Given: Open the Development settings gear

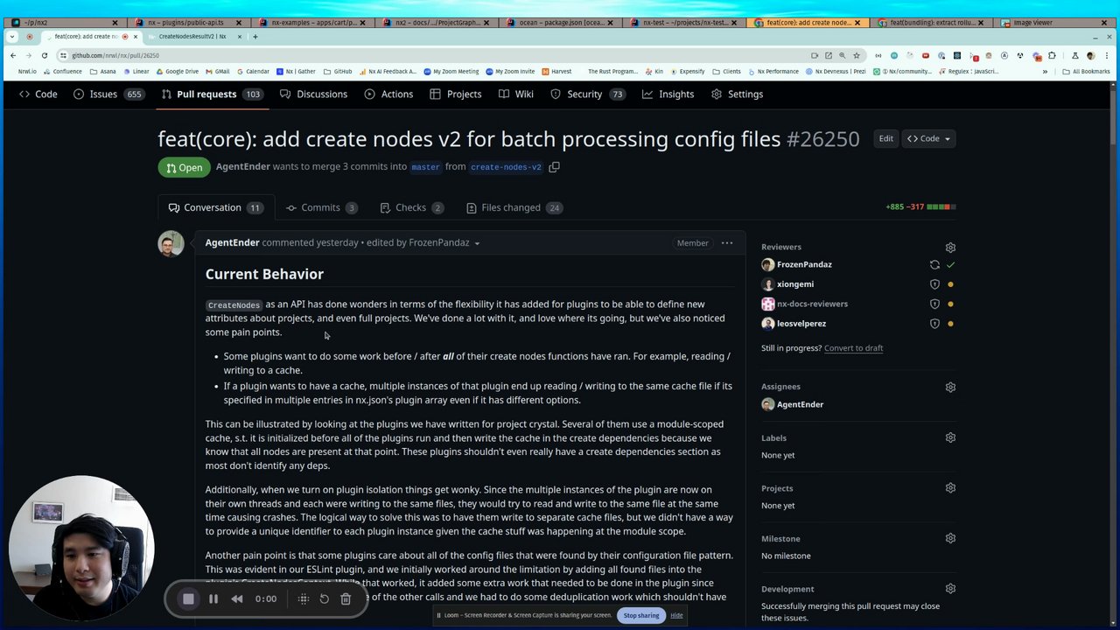Looking at the screenshot, I should (950, 589).
